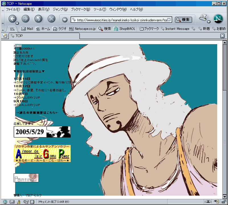Image resolution: width=228 pixels, height=205 pixels.
Task: Go to ホーム on the personal toolbar
Action: pyautogui.click(x=43, y=29)
